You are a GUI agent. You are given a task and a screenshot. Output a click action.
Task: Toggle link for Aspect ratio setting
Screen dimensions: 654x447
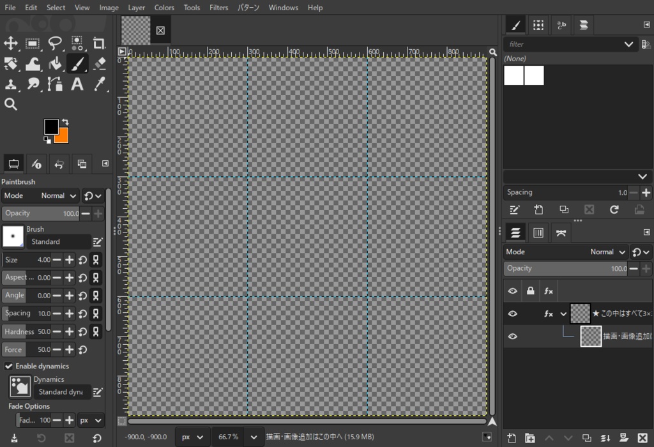(x=96, y=278)
